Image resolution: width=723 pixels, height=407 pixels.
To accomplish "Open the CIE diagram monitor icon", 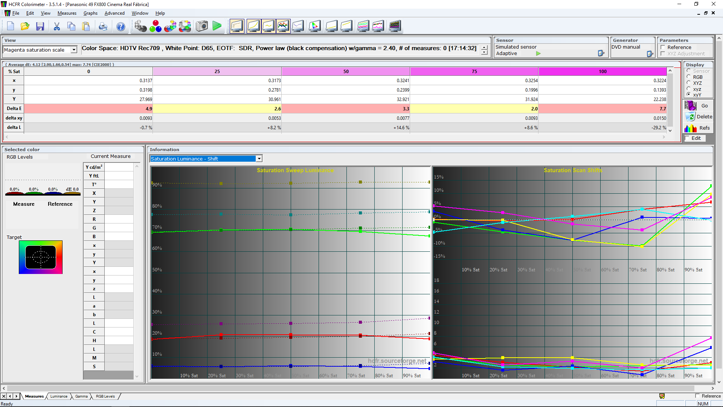I will coord(315,26).
